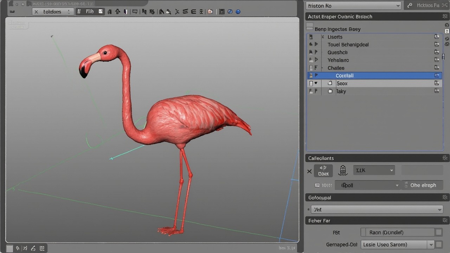
Task: Click the speech bubble icon in the toolbar
Action: (x=135, y=12)
